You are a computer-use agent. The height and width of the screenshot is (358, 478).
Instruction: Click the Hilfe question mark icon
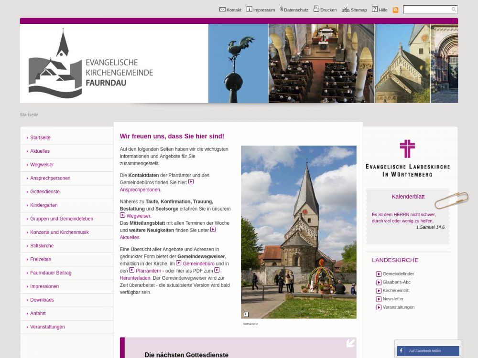tap(375, 10)
